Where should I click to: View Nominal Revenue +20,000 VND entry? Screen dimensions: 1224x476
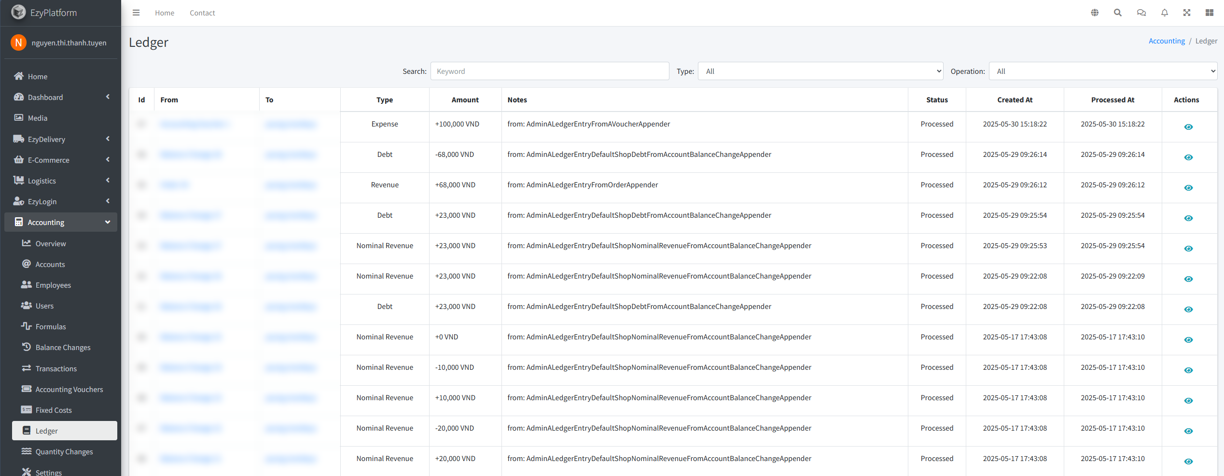1188,462
